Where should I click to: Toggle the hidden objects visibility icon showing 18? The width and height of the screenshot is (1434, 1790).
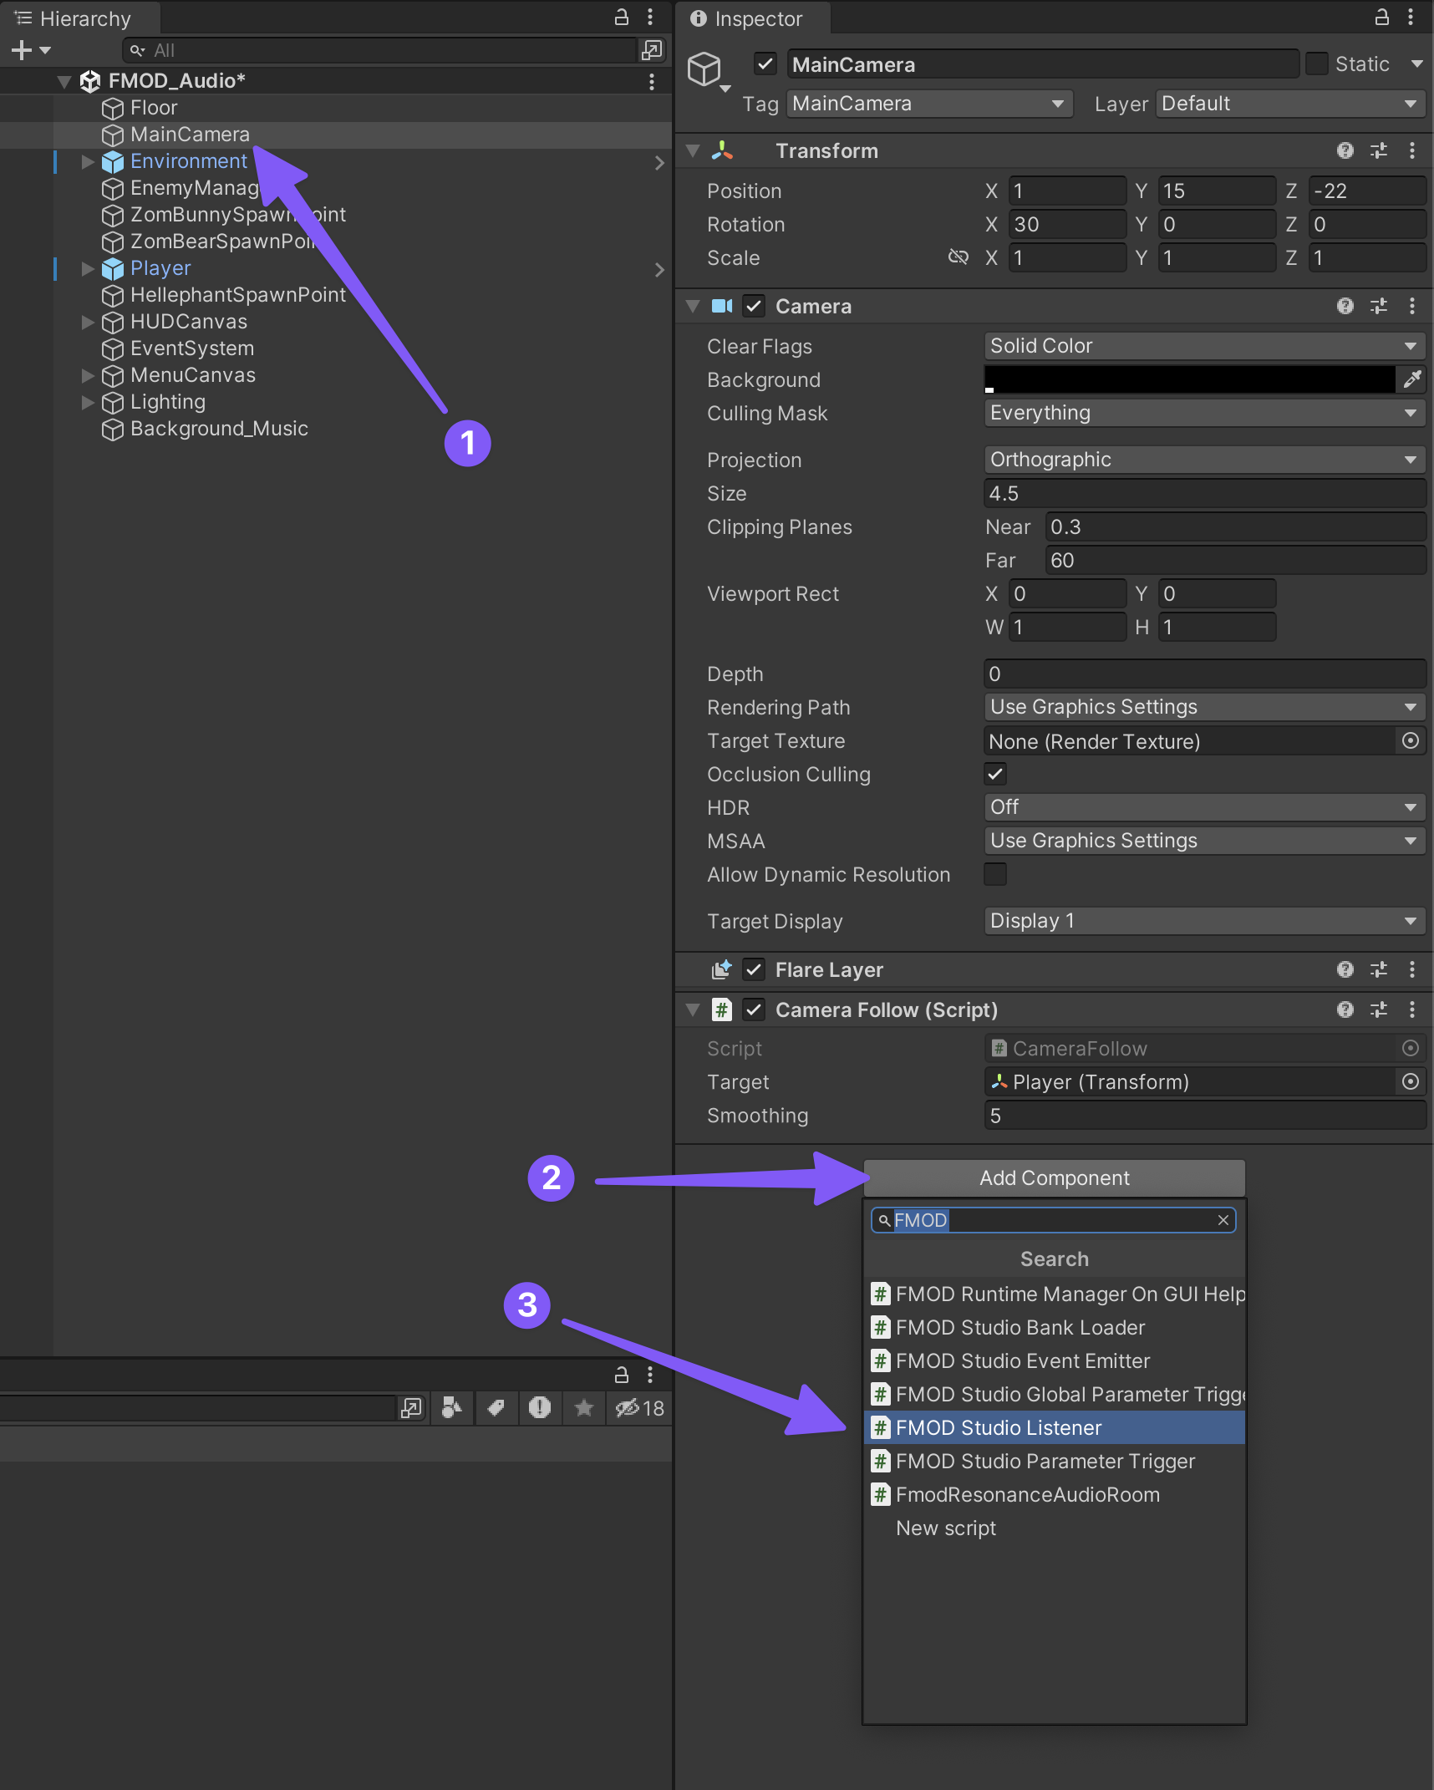[639, 1408]
